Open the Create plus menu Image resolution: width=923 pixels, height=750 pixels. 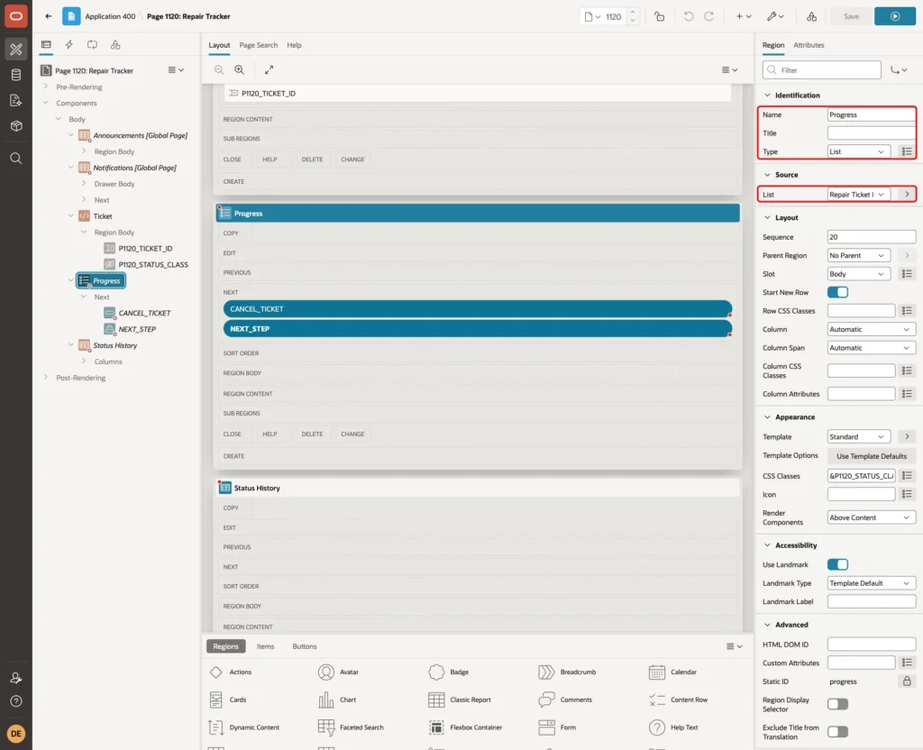coord(744,16)
